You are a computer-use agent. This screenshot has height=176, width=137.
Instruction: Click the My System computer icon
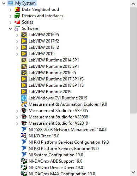[x=11, y=3]
